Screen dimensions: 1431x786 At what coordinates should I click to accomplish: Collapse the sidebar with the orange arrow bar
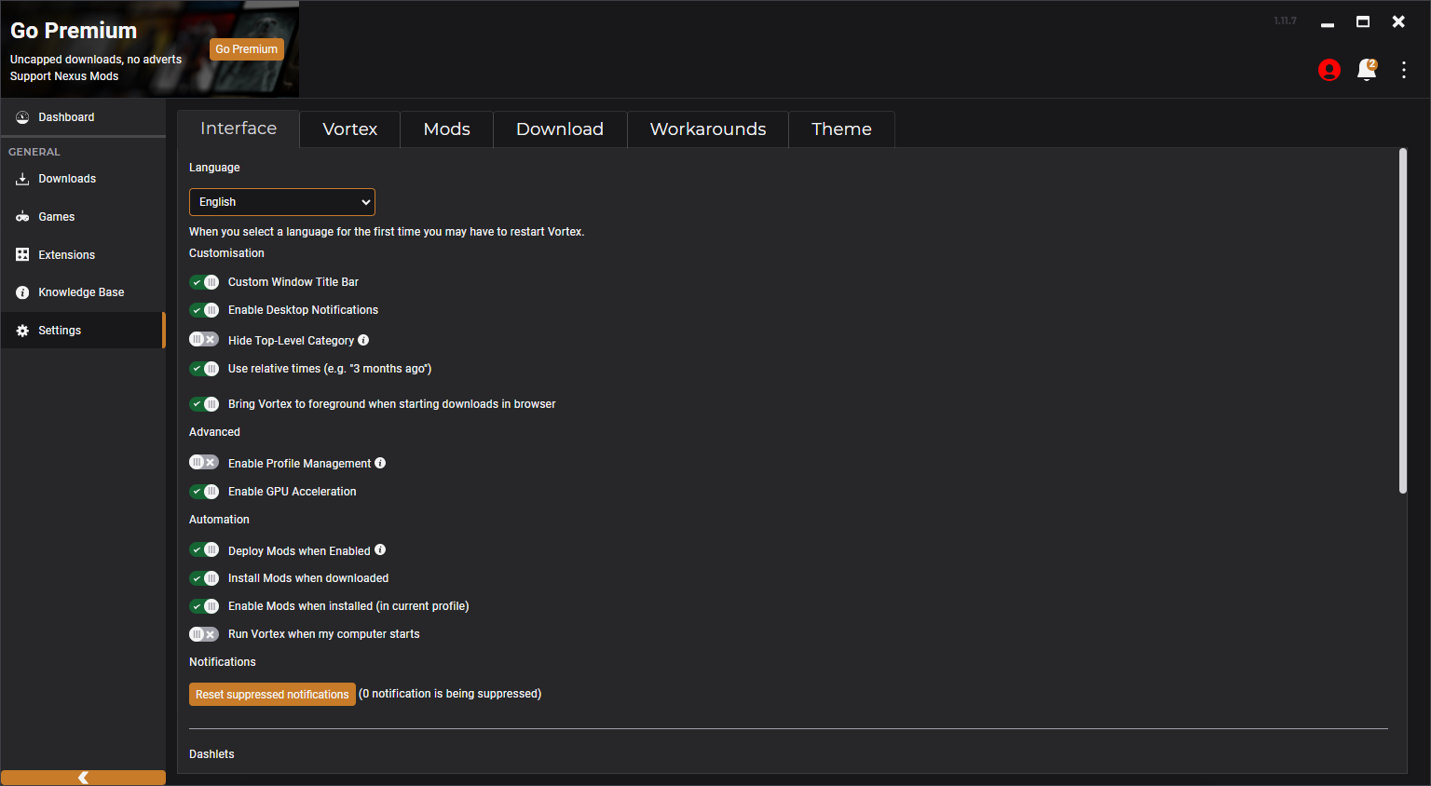point(83,778)
